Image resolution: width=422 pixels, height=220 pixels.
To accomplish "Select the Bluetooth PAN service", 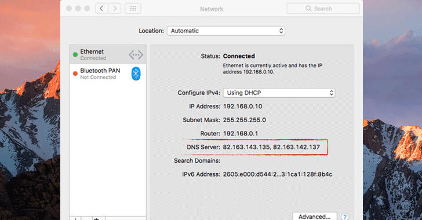I will (108, 74).
